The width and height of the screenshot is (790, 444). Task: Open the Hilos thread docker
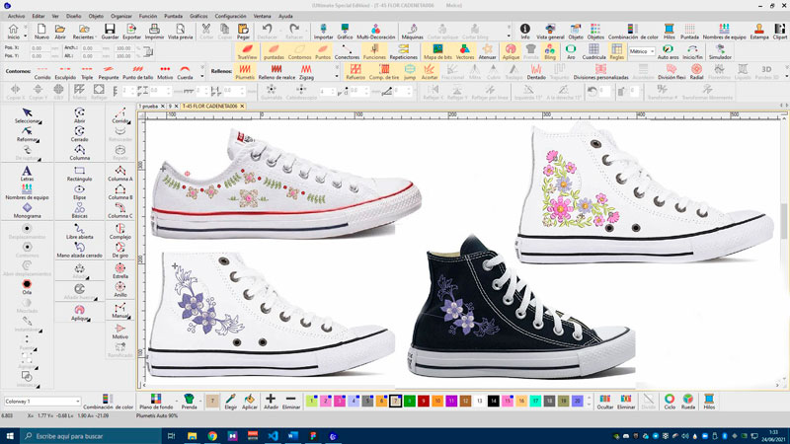click(x=669, y=32)
